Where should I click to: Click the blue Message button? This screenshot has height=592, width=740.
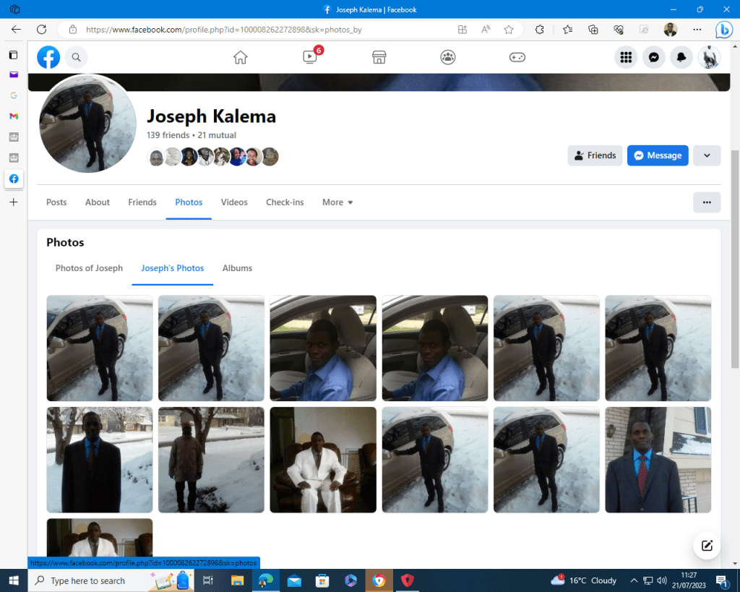tap(657, 155)
